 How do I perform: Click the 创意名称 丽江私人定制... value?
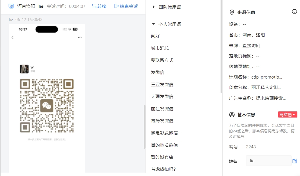pyautogui.click(x=266, y=88)
